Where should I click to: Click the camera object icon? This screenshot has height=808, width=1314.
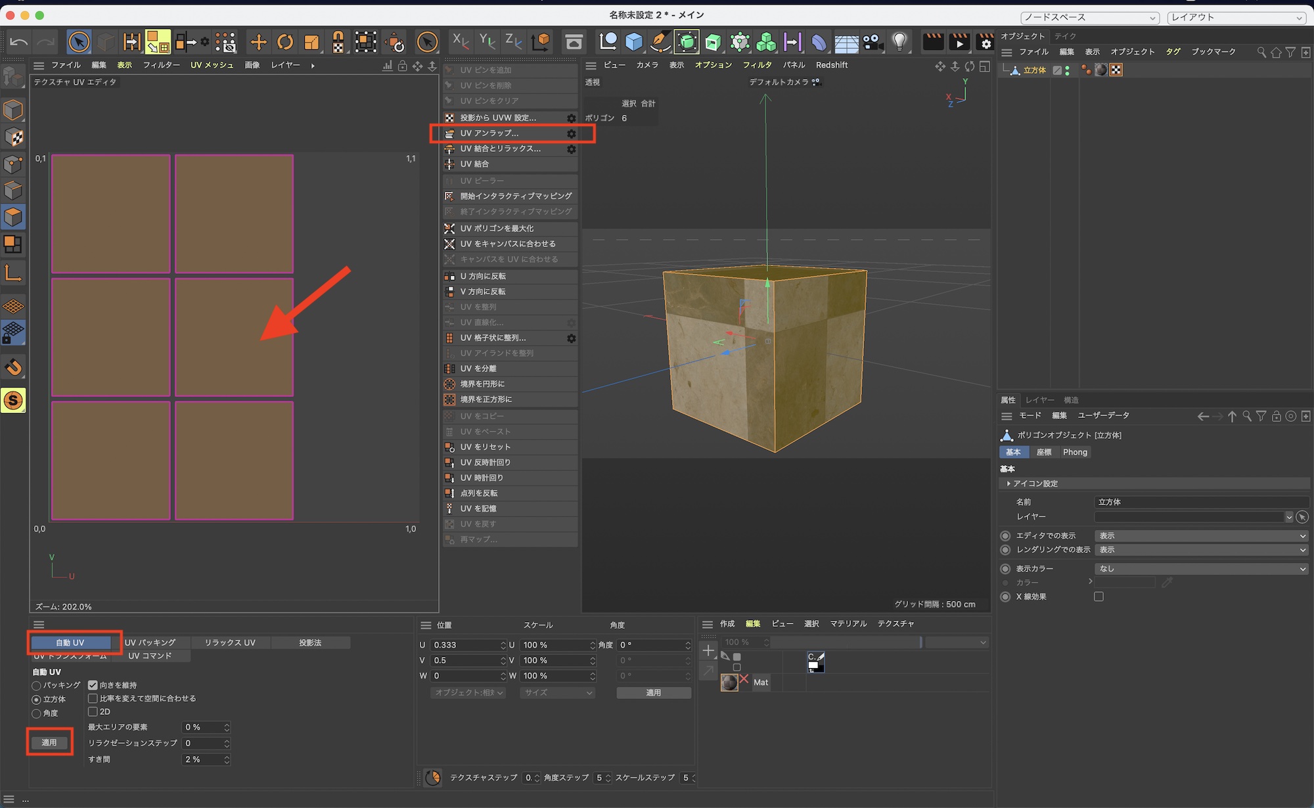(x=872, y=43)
